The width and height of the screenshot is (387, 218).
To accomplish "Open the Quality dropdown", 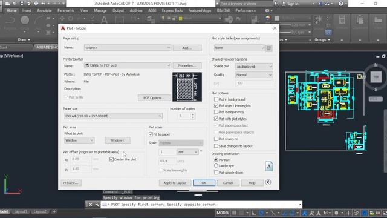I will [254, 75].
